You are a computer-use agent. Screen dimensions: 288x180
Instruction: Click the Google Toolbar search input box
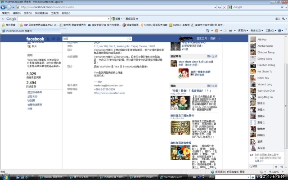pyautogui.click(x=62, y=19)
